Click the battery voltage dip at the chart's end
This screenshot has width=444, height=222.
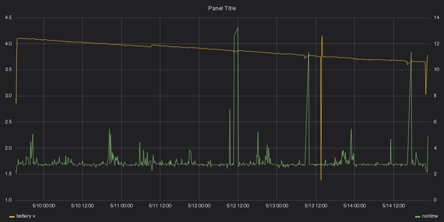tap(426, 94)
